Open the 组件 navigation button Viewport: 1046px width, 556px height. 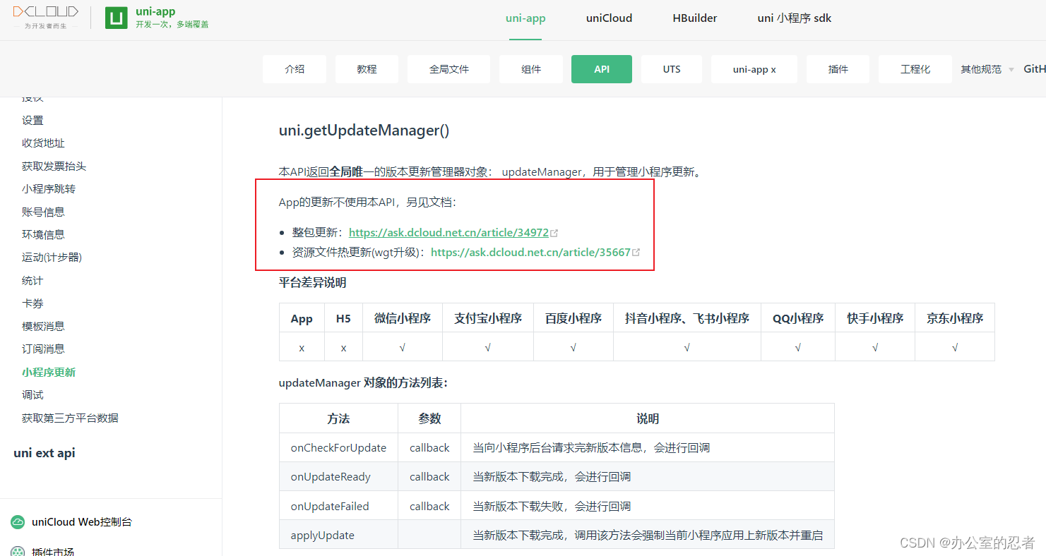pos(531,69)
